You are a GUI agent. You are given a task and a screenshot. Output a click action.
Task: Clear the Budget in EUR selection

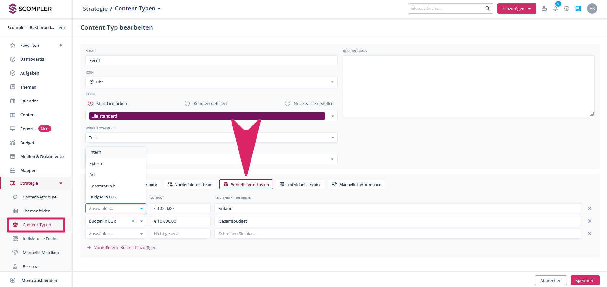click(x=133, y=221)
